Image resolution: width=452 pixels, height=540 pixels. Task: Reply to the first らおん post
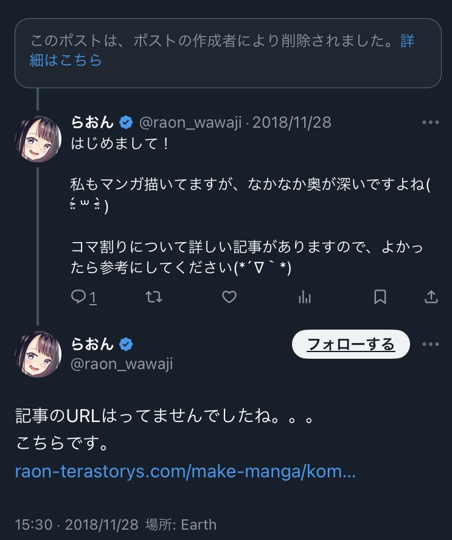79,297
